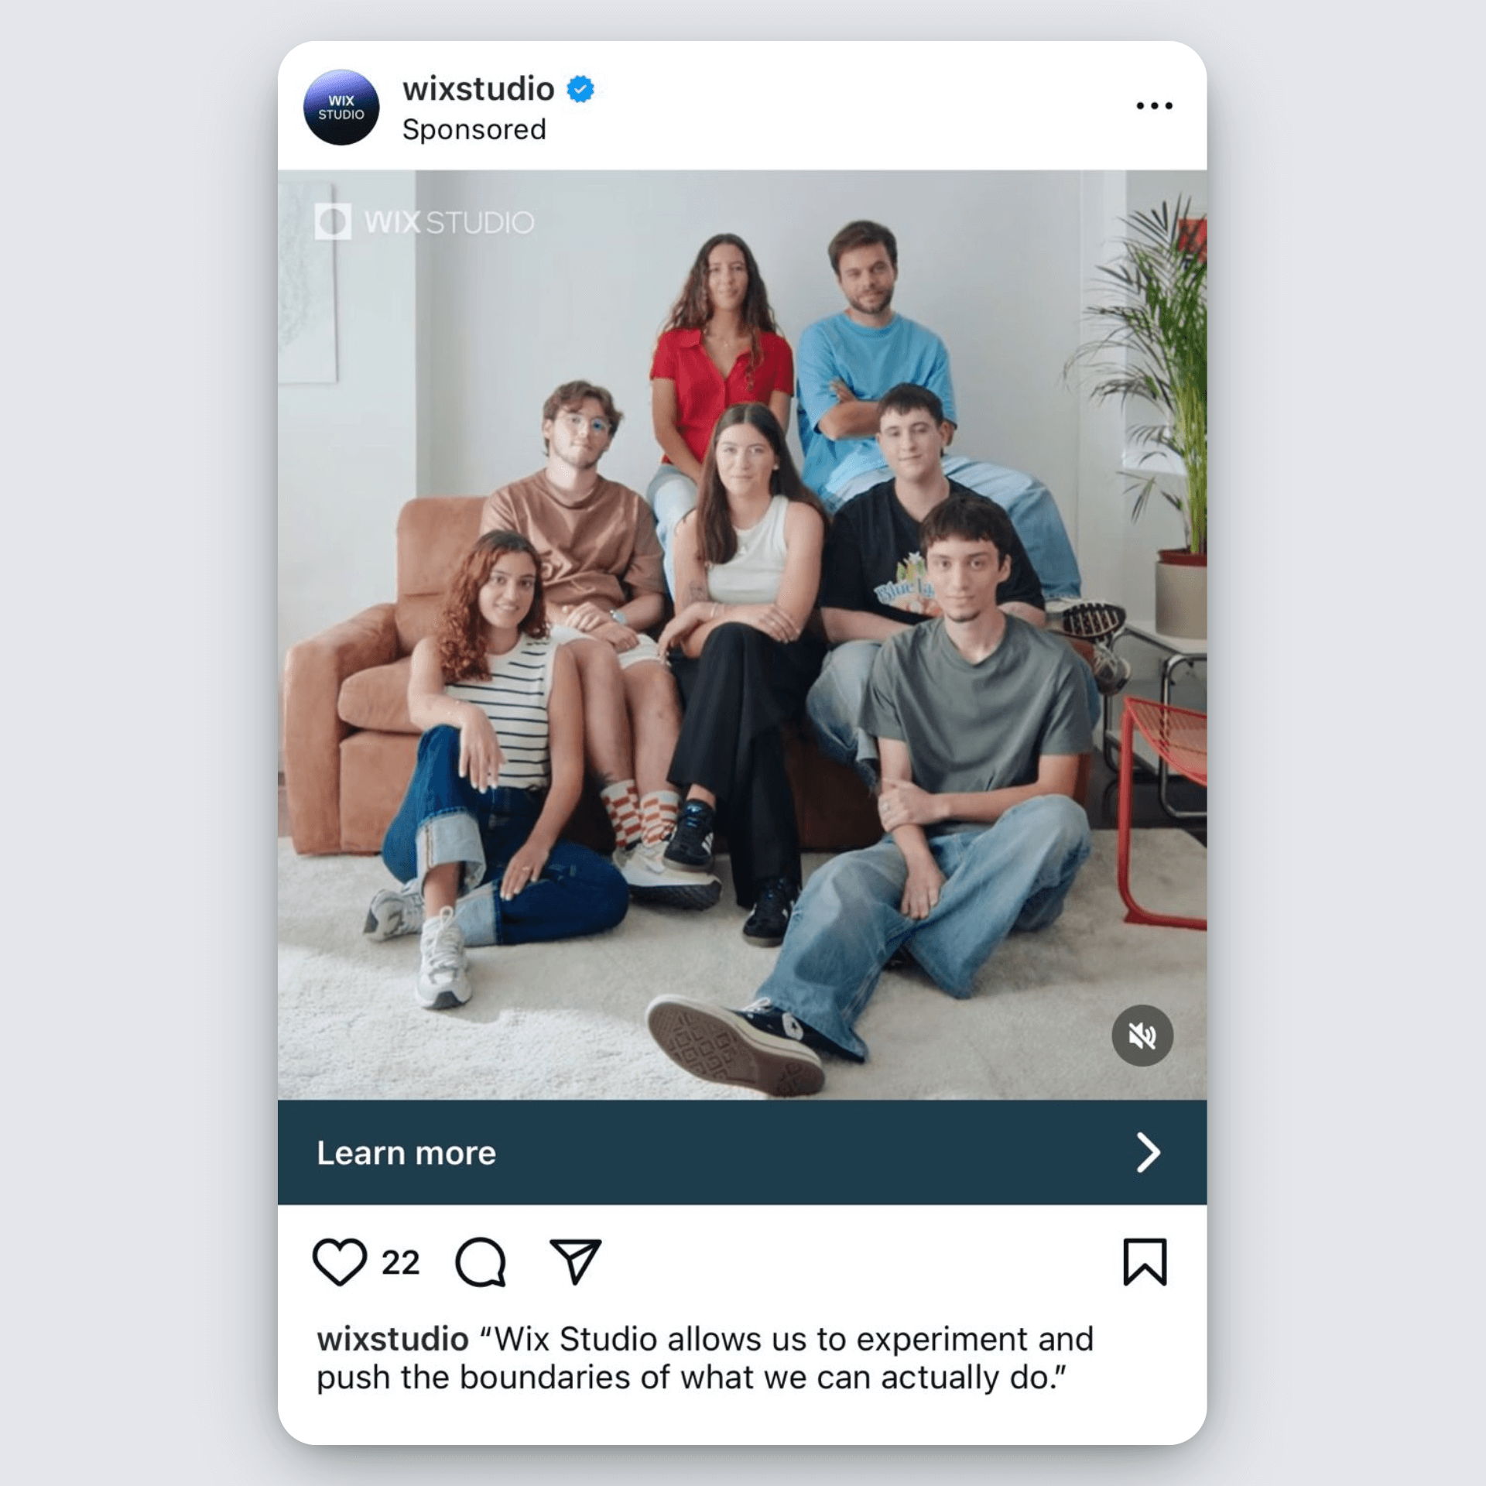The height and width of the screenshot is (1486, 1486).
Task: Click the 22 likes count
Action: point(400,1263)
